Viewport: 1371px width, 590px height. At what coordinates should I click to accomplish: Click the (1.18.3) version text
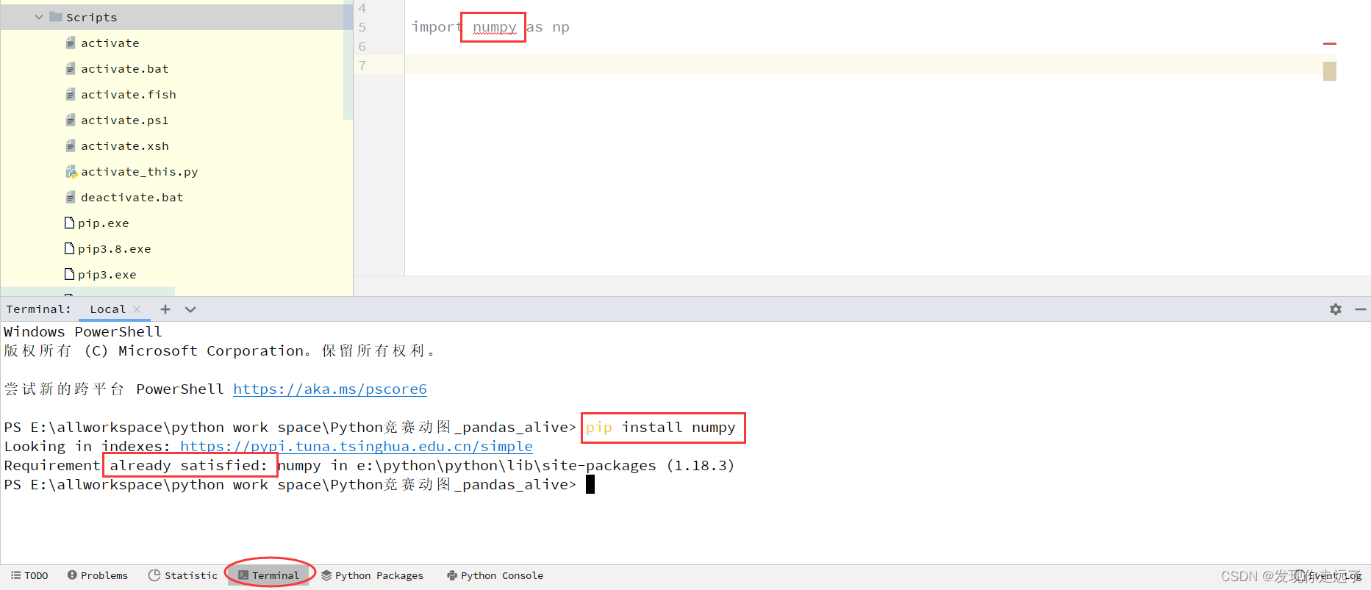[701, 466]
